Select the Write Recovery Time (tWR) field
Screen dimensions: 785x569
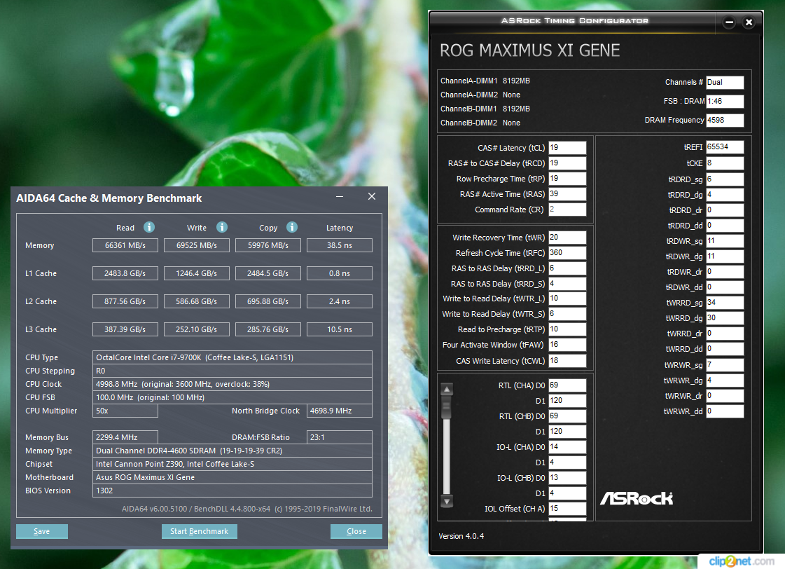click(x=567, y=238)
